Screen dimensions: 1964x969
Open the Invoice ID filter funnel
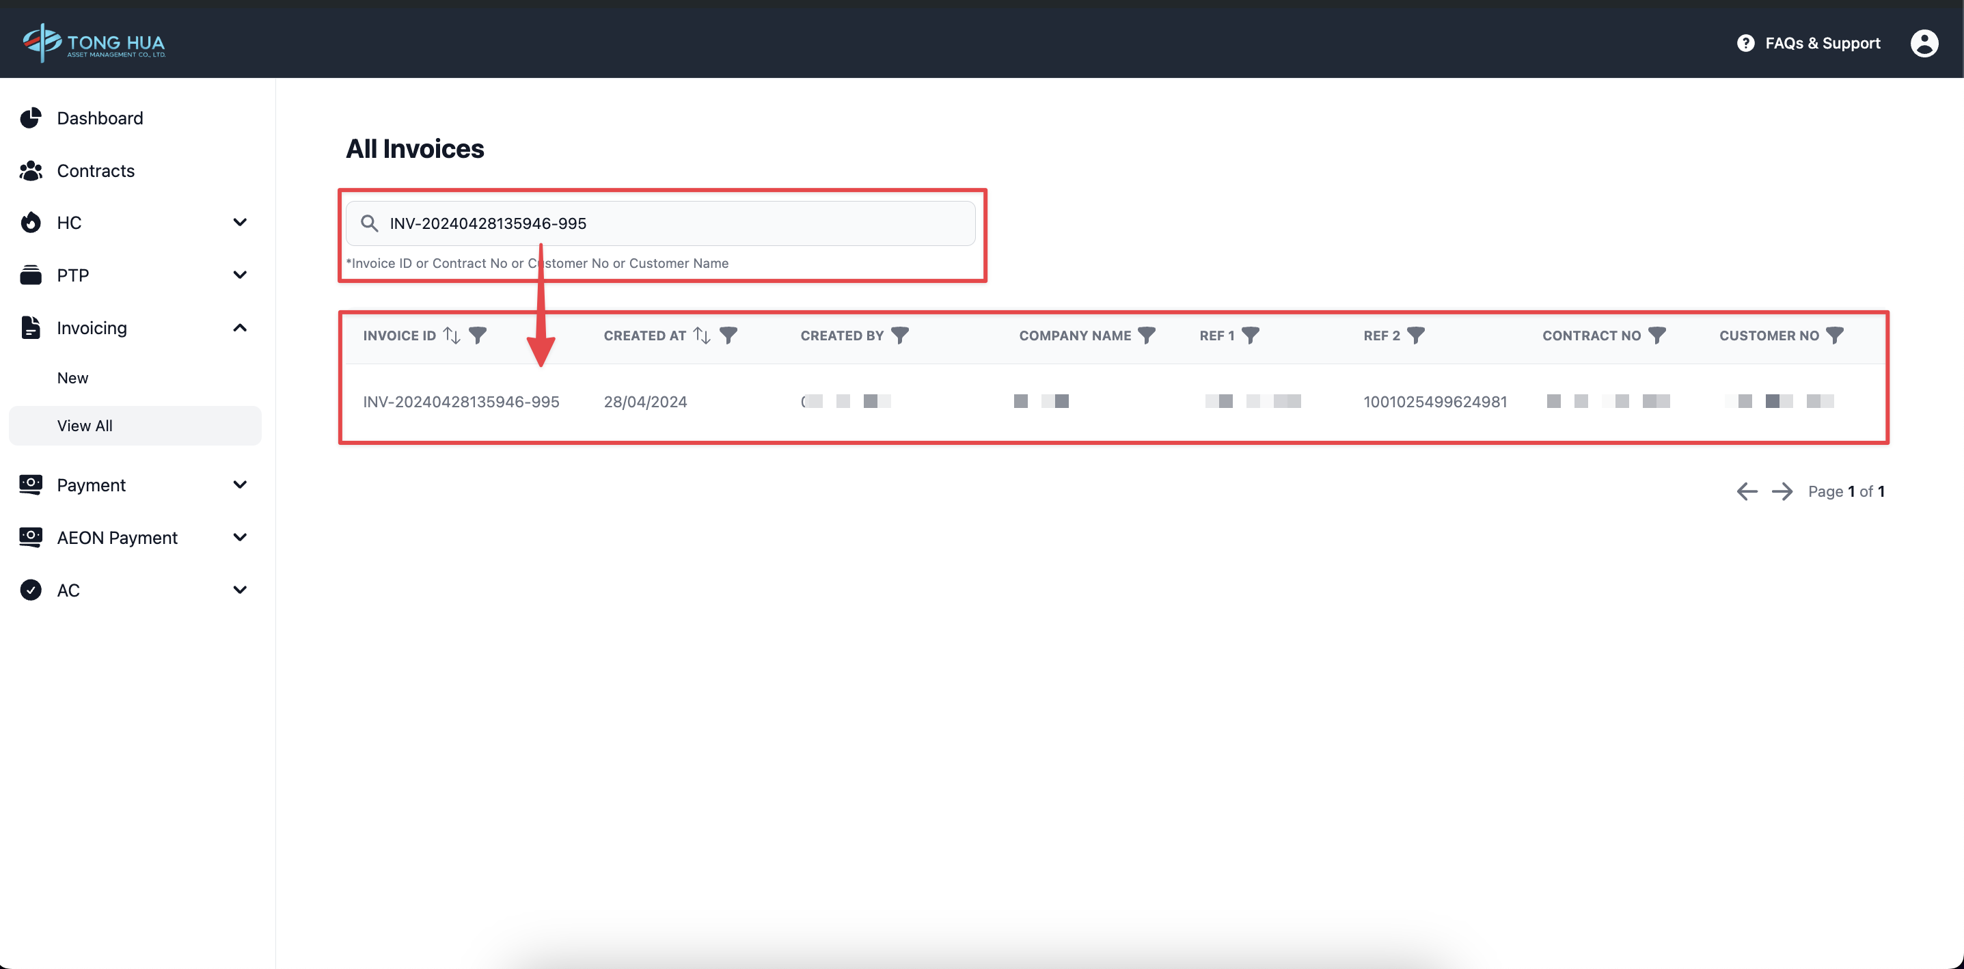[x=478, y=336]
